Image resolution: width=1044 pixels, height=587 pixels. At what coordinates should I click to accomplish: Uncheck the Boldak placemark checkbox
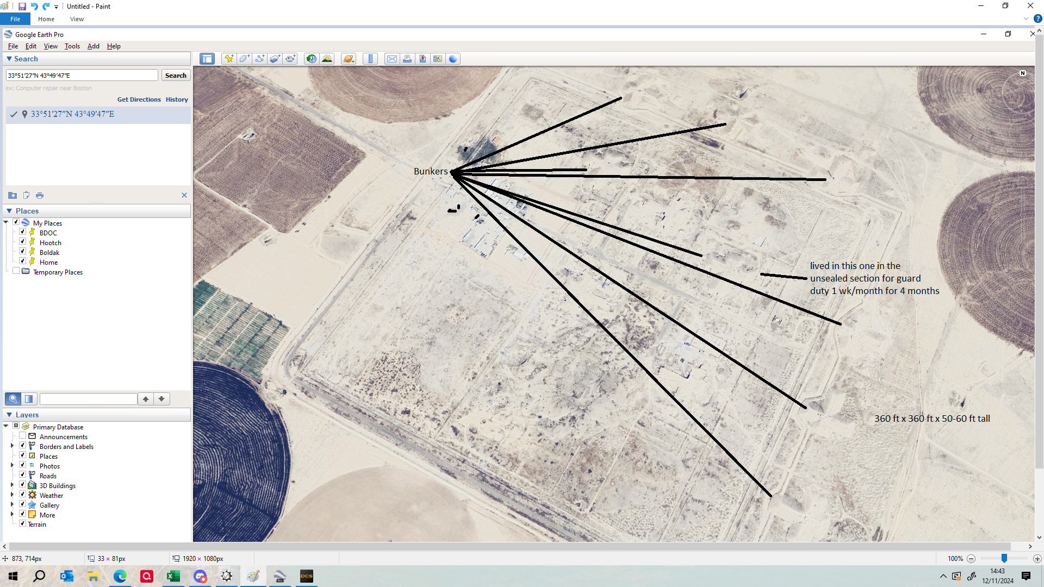pyautogui.click(x=23, y=252)
